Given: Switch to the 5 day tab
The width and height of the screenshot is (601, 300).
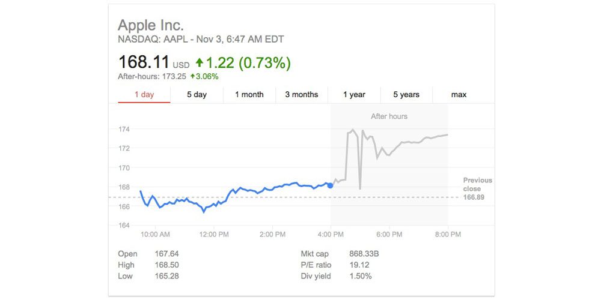Looking at the screenshot, I should [x=197, y=95].
